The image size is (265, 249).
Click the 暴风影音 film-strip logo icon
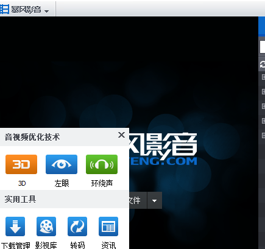tap(4, 9)
